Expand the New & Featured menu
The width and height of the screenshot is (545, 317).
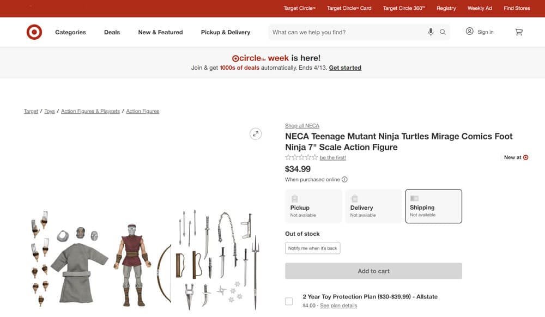[x=160, y=32]
